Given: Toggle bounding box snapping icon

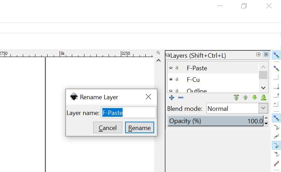Looking at the screenshot, I should pyautogui.click(x=276, y=68).
